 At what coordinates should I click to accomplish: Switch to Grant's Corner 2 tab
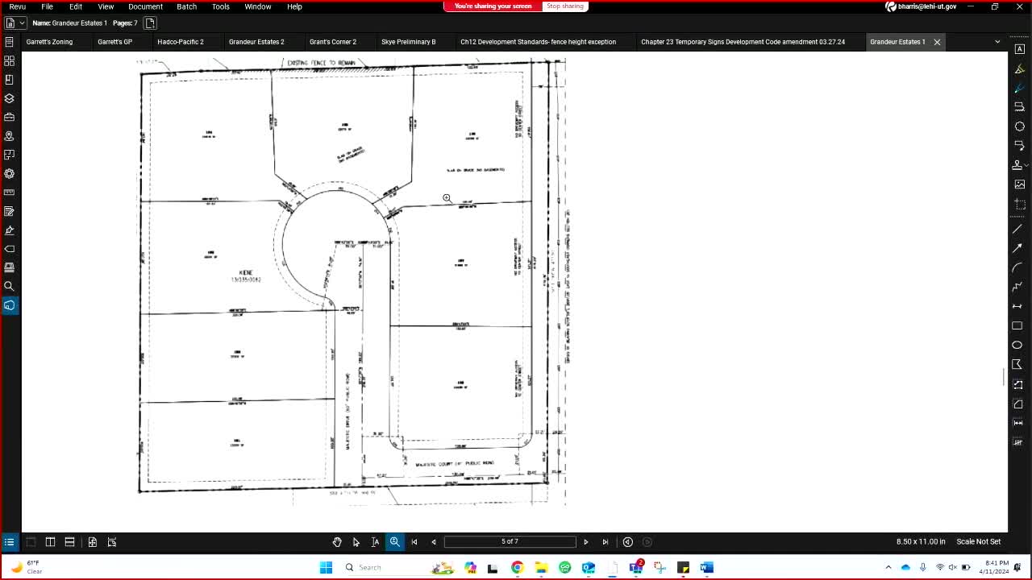(333, 42)
